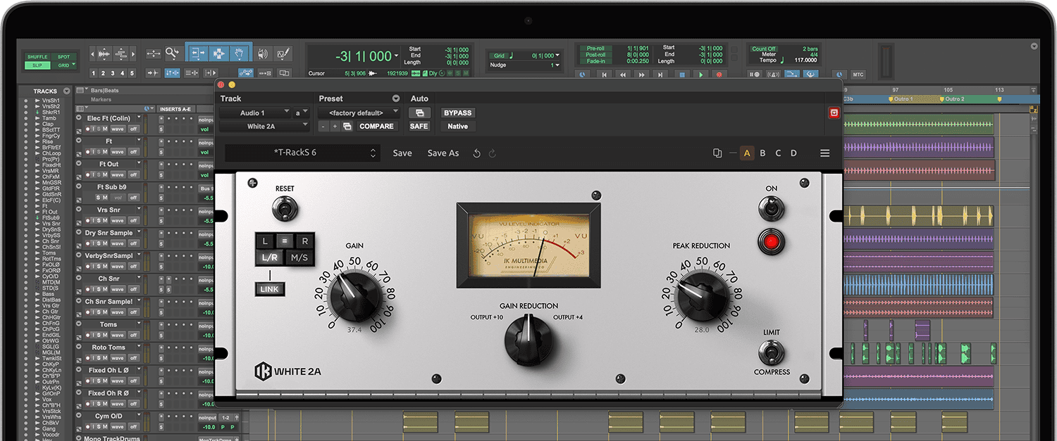Select the Pencil tool
Viewport: 1057px width, 441px height.
[283, 53]
